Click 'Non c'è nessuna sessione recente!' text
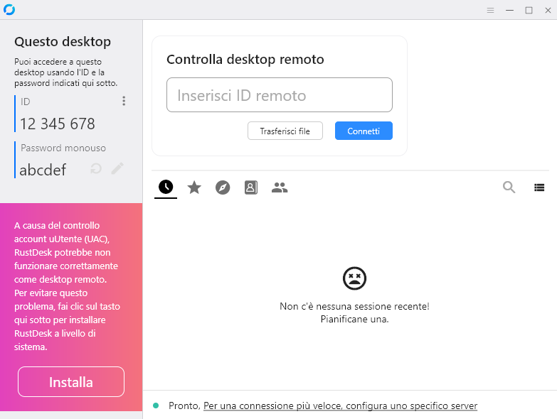 point(354,306)
